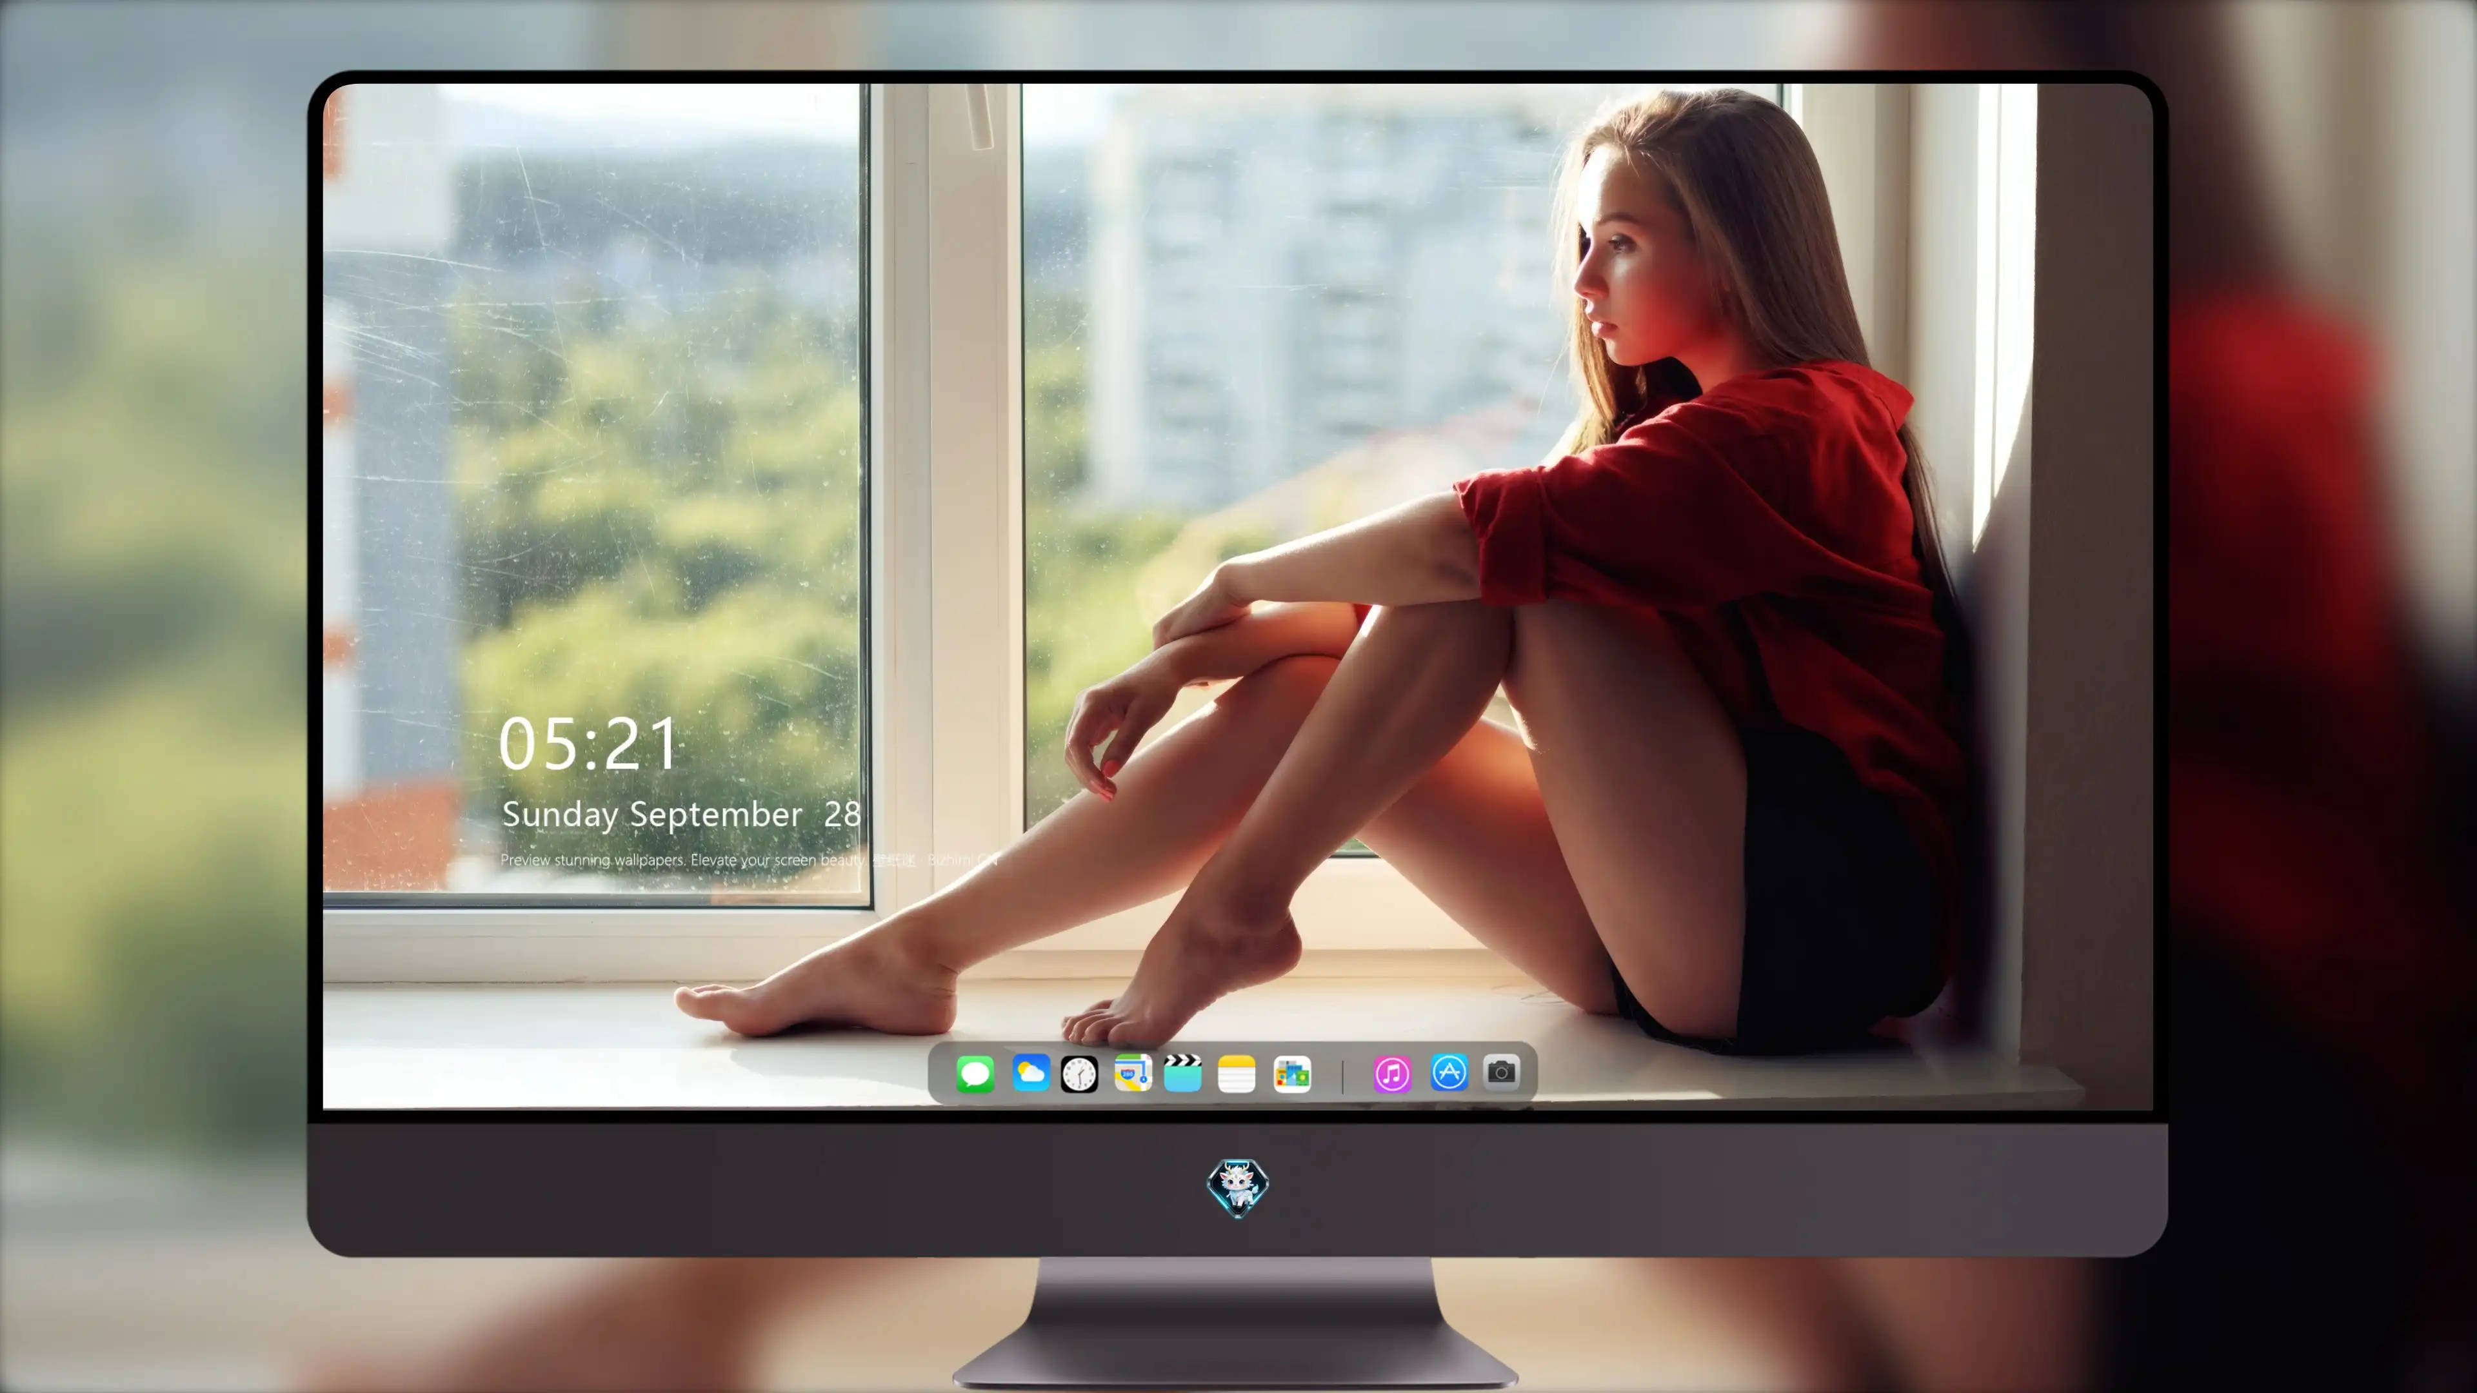The height and width of the screenshot is (1393, 2477).
Task: Open the App Store from the dock
Action: [x=1449, y=1072]
